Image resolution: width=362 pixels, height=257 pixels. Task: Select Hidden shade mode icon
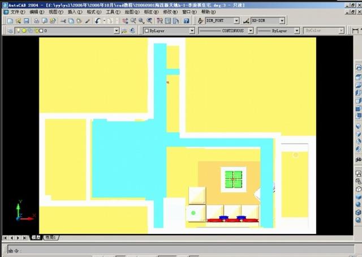[x=358, y=189]
